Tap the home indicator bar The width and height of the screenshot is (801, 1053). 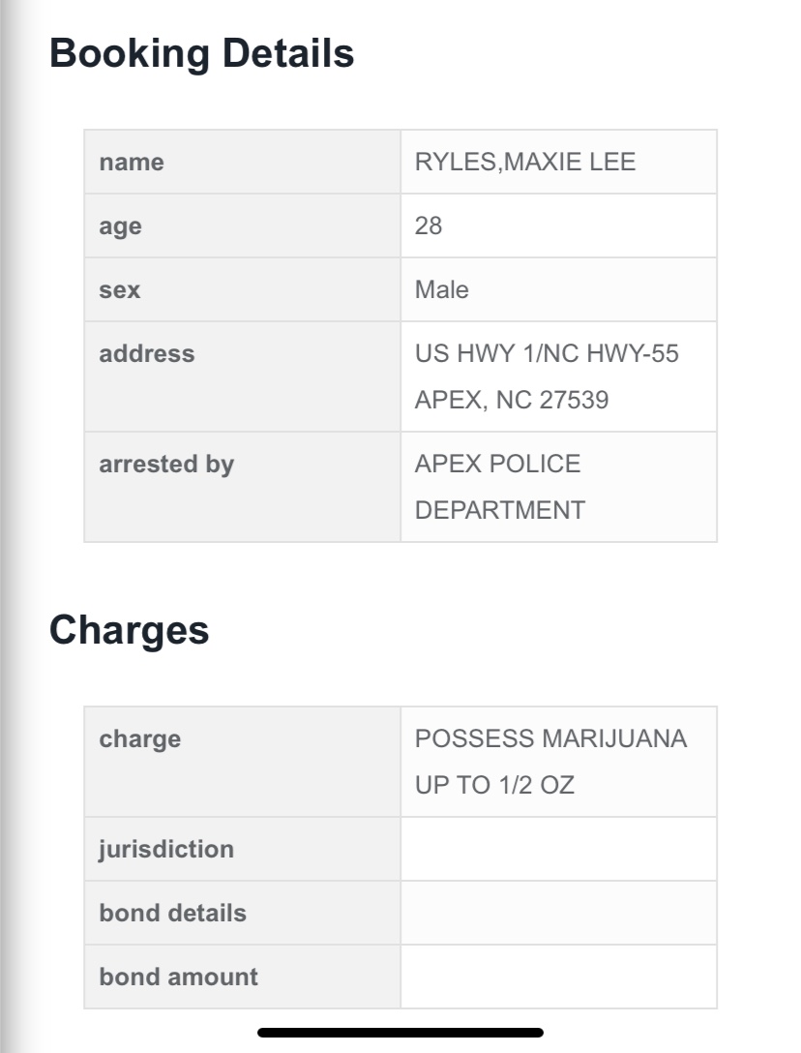coord(400,1033)
